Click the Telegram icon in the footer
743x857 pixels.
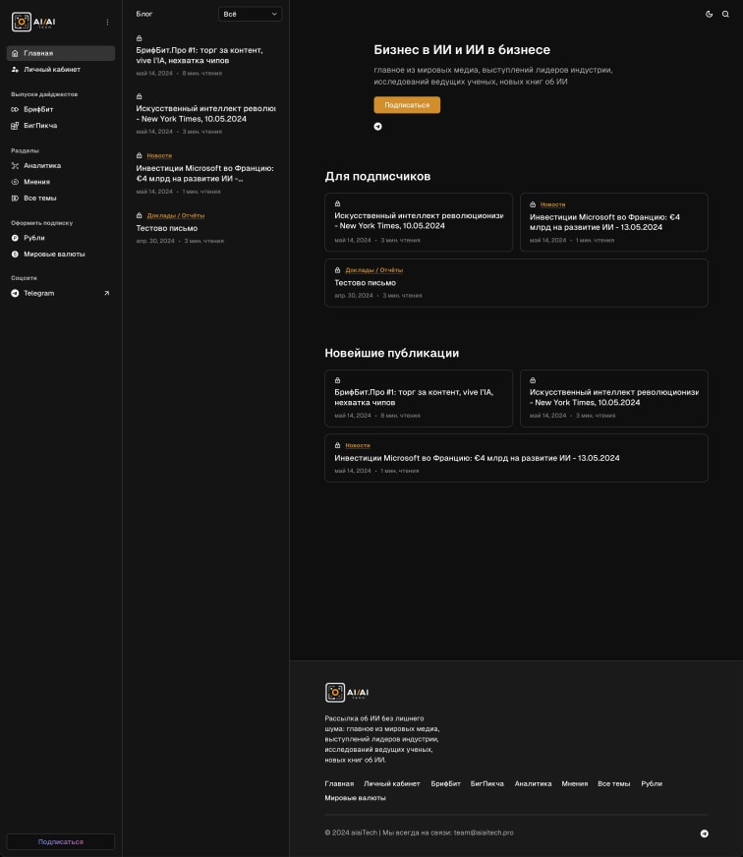coord(705,833)
